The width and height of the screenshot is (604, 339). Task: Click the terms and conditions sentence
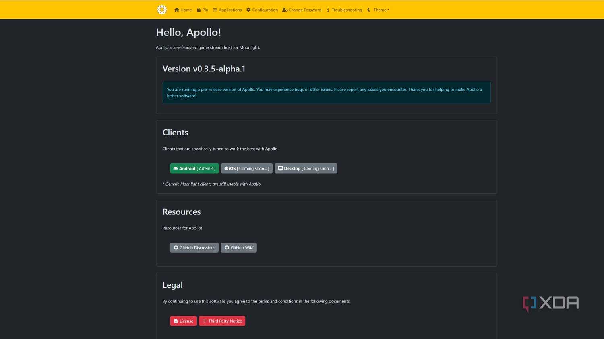tap(256, 301)
